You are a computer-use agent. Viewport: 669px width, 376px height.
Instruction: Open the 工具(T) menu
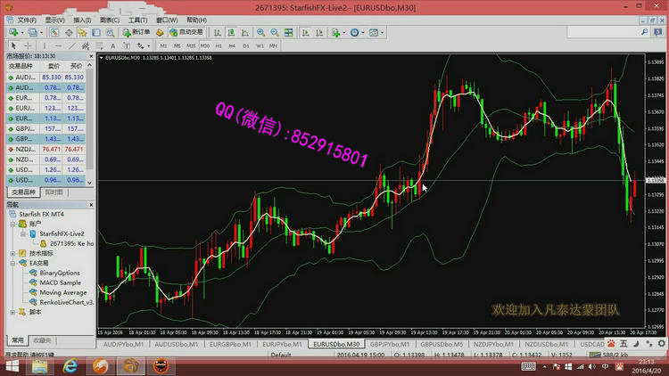137,19
